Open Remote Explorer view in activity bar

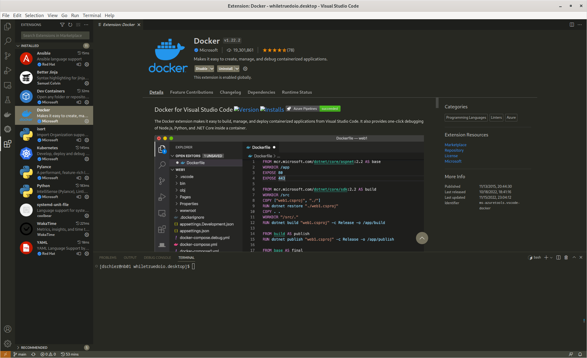point(8,85)
